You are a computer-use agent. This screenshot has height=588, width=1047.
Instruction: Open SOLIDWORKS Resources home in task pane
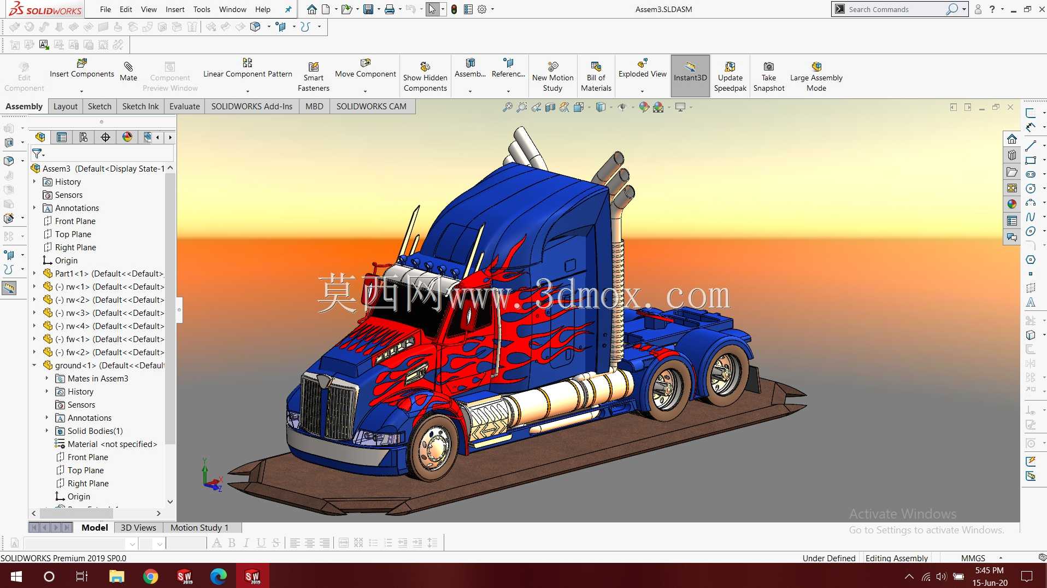1012,139
